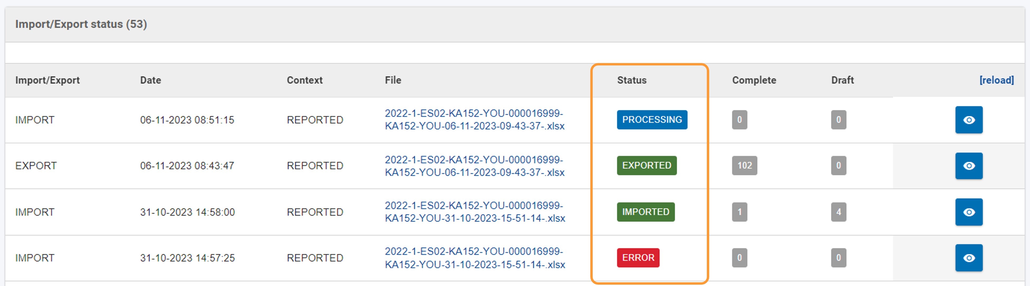Click the Complete column header
Image resolution: width=1030 pixels, height=286 pixels.
click(x=754, y=80)
